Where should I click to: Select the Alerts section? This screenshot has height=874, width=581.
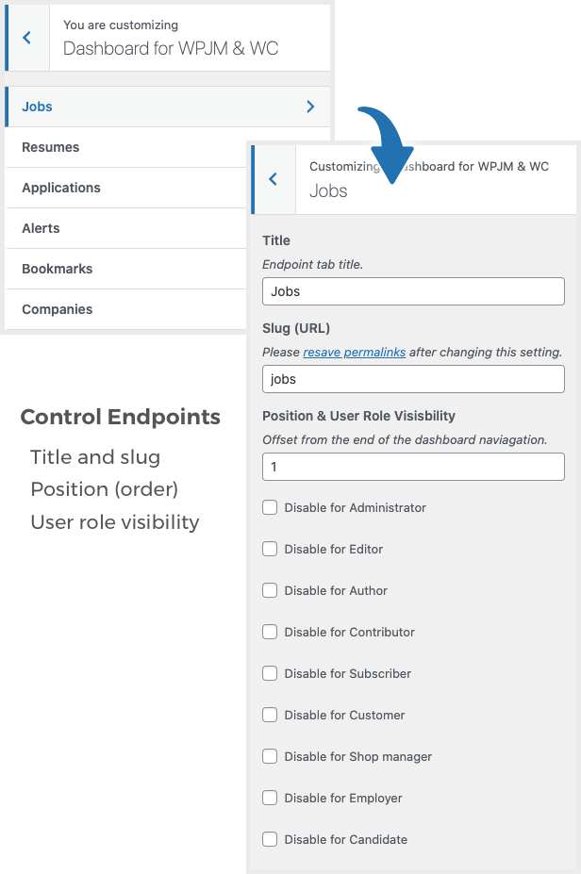click(41, 228)
